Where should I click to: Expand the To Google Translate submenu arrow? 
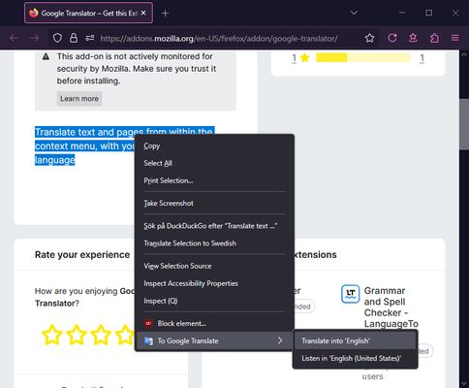point(280,340)
